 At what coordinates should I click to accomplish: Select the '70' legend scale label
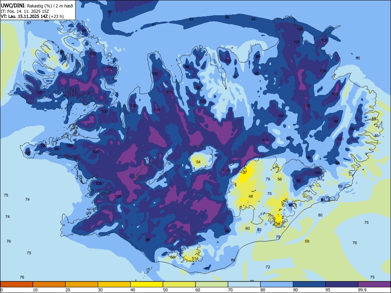tap(230, 290)
